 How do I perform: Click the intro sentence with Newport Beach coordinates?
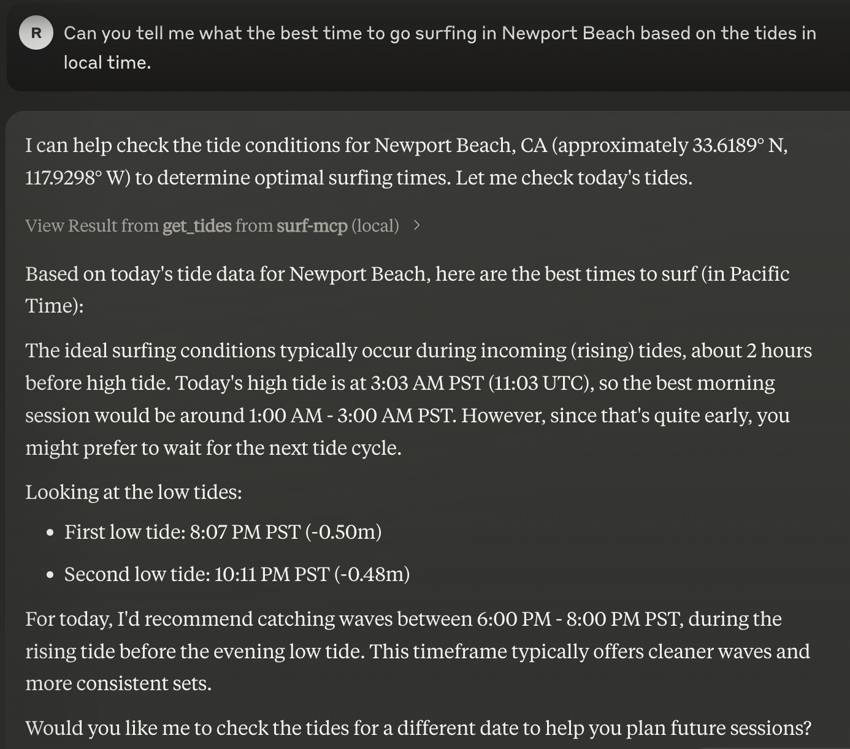tap(407, 161)
